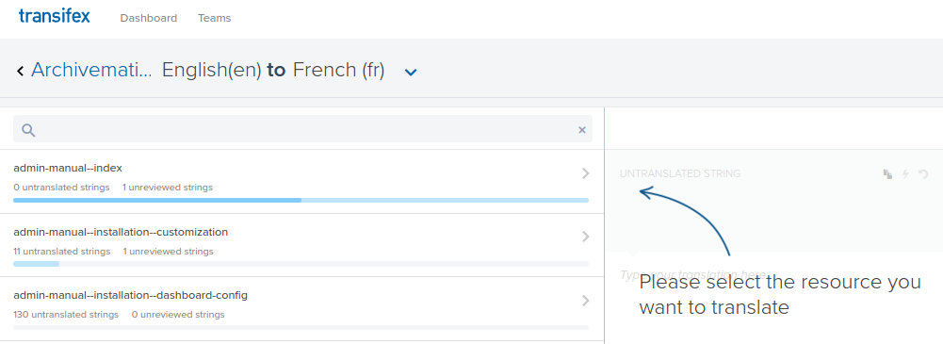
Task: Clear the search field with the X
Action: click(x=581, y=130)
